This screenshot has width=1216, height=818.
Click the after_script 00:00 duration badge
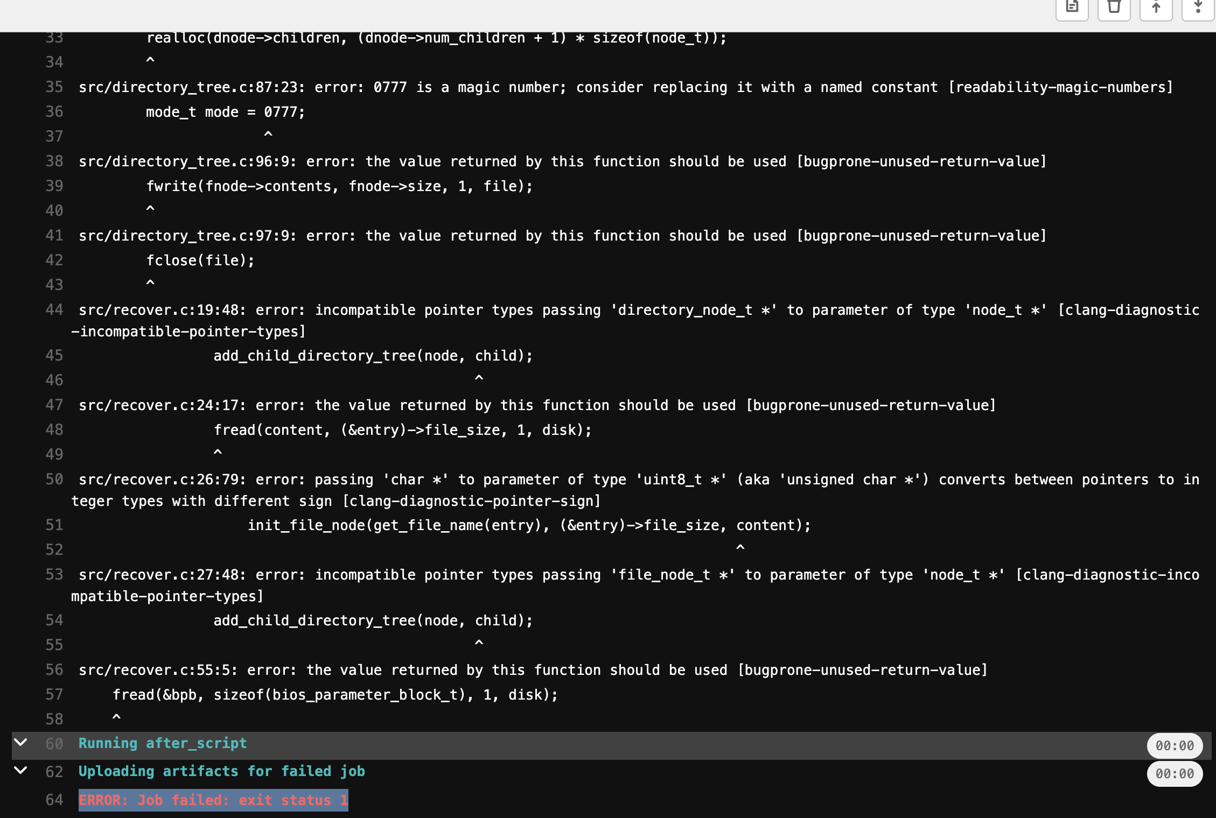point(1174,746)
